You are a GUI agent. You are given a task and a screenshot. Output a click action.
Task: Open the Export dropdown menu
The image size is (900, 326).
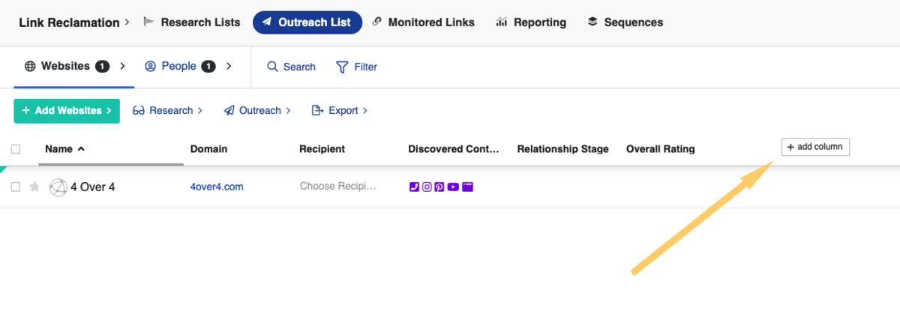point(340,111)
